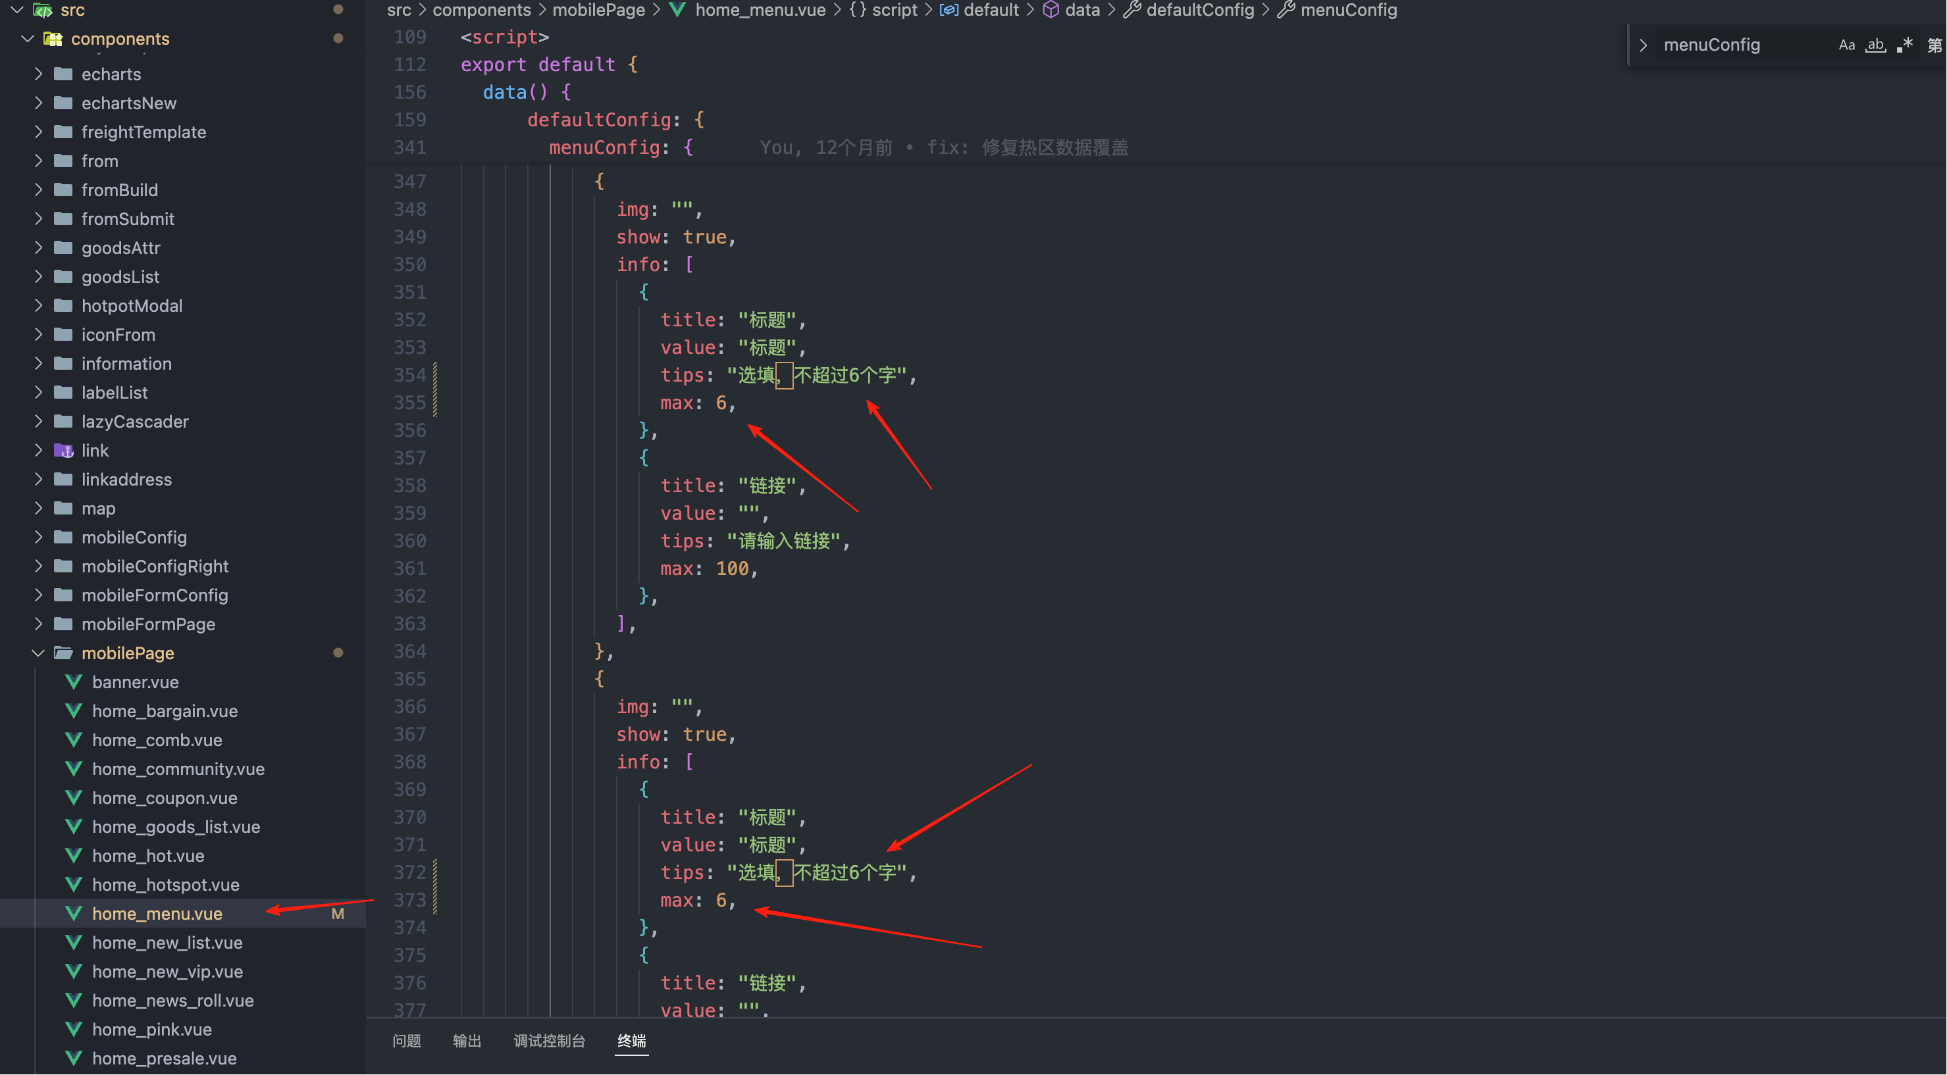
Task: Toggle Match Case in find widget
Action: click(x=1846, y=45)
